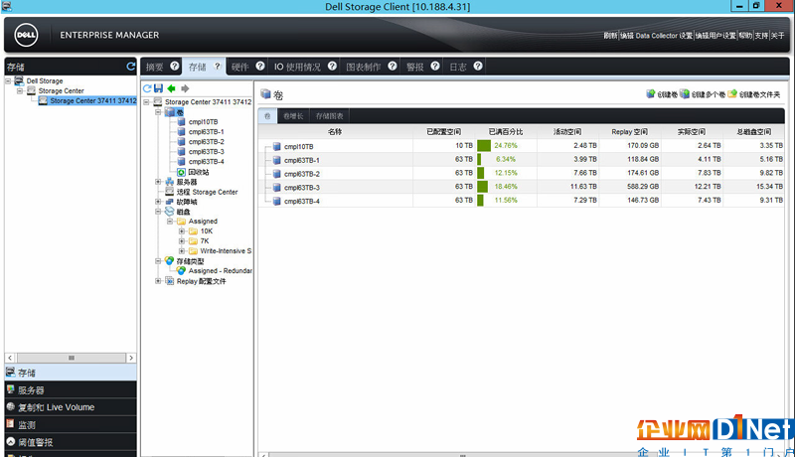
Task: Go forward with the gray arrow
Action: pos(185,88)
